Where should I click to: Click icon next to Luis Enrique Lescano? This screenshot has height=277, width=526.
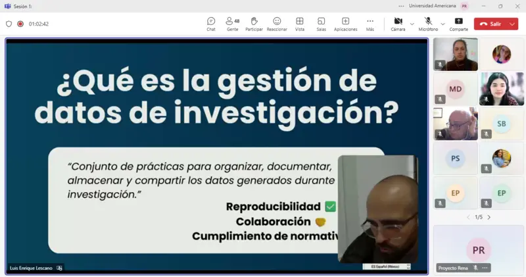point(59,268)
